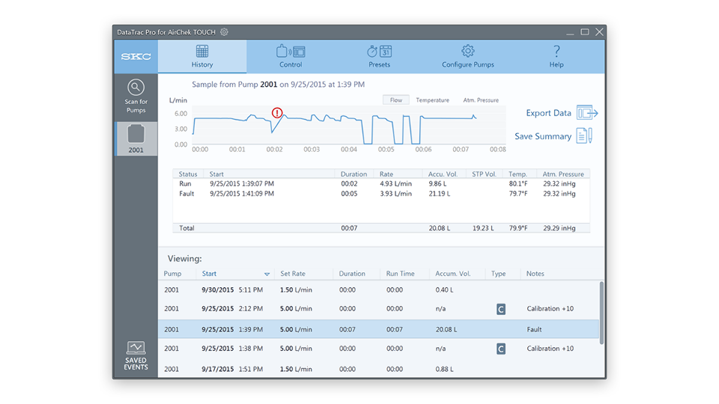Select the 9/25/2015 1:39 PM record

tap(378, 329)
